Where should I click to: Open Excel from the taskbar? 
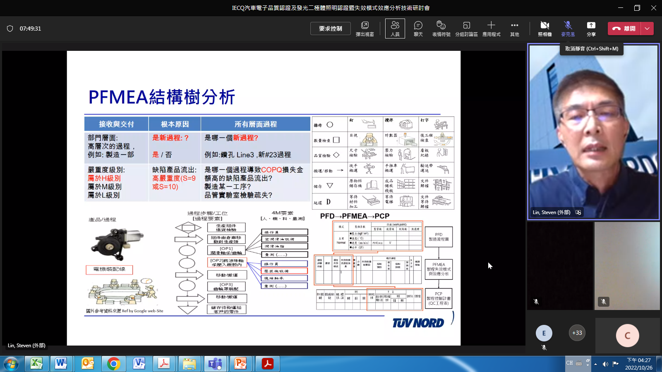coord(36,364)
